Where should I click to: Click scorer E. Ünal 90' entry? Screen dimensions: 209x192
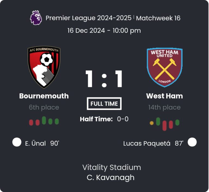click(42, 143)
